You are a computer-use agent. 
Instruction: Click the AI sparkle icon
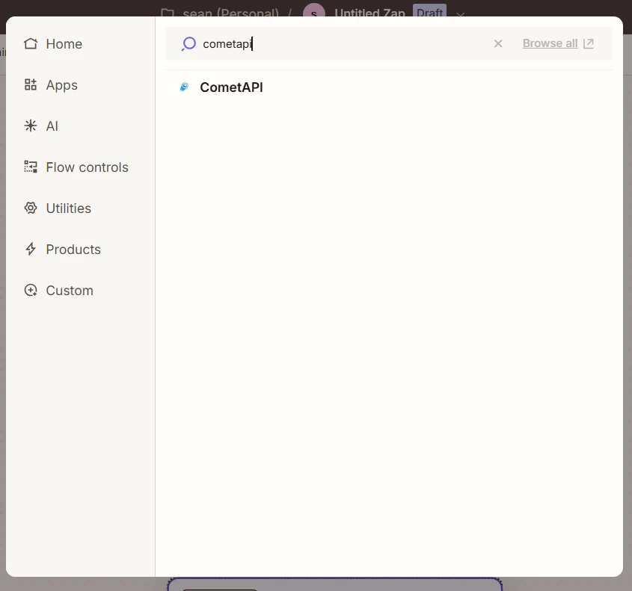point(31,126)
